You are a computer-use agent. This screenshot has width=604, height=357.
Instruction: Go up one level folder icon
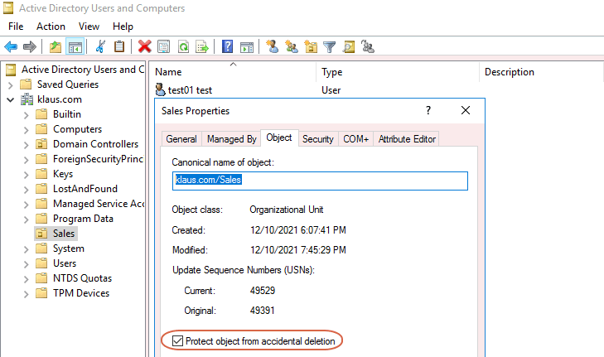click(x=56, y=47)
